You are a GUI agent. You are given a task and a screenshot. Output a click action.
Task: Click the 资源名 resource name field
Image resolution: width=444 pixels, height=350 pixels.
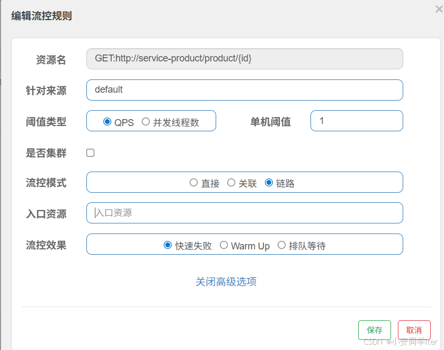(245, 59)
